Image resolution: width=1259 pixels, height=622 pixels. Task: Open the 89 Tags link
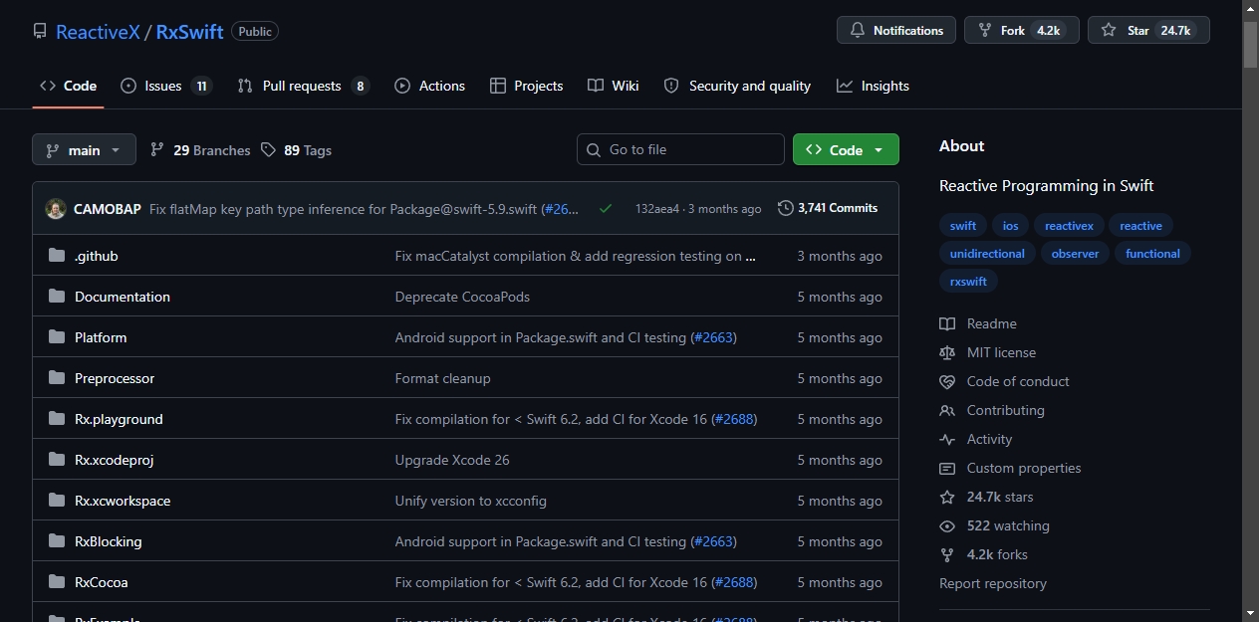pos(297,150)
